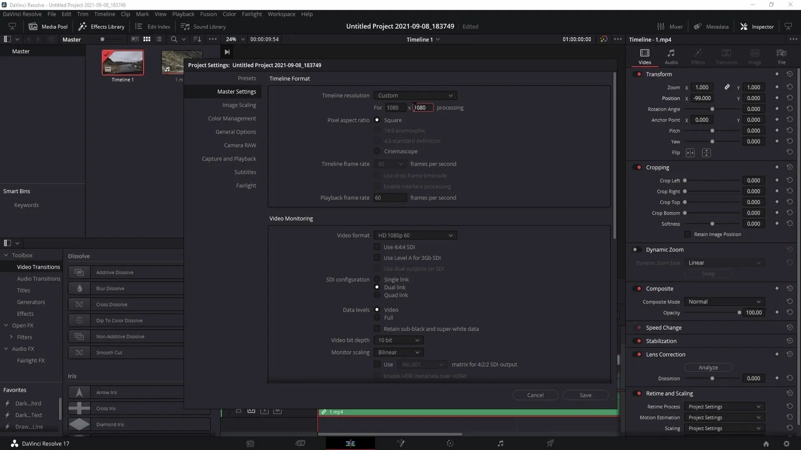
Task: Open the Audio tab in Inspector
Action: click(x=671, y=56)
